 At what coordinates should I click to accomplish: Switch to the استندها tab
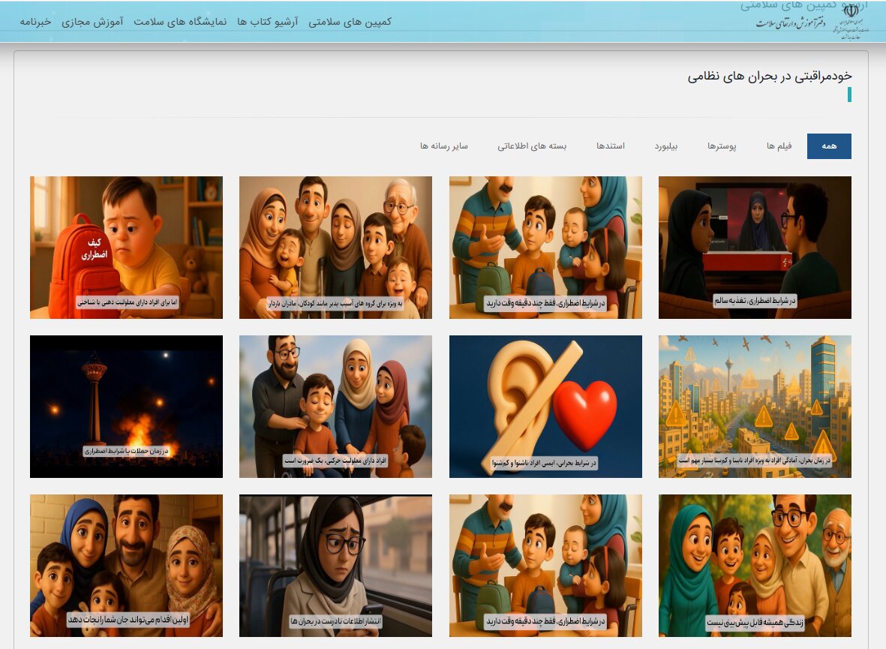pyautogui.click(x=611, y=146)
